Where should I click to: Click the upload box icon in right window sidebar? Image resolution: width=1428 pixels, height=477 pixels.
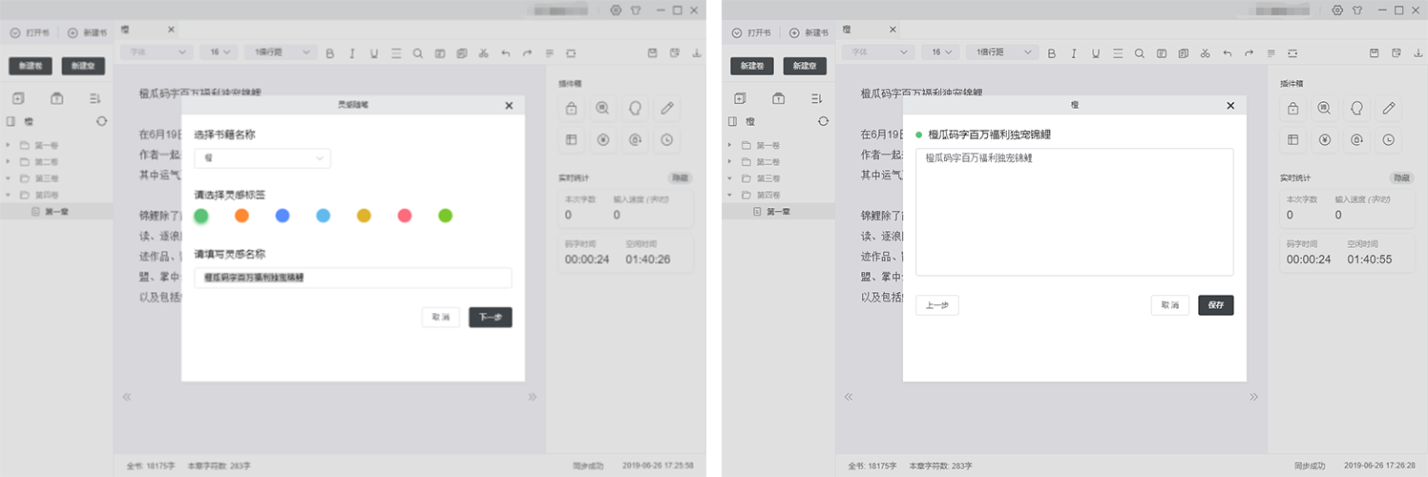pos(778,97)
